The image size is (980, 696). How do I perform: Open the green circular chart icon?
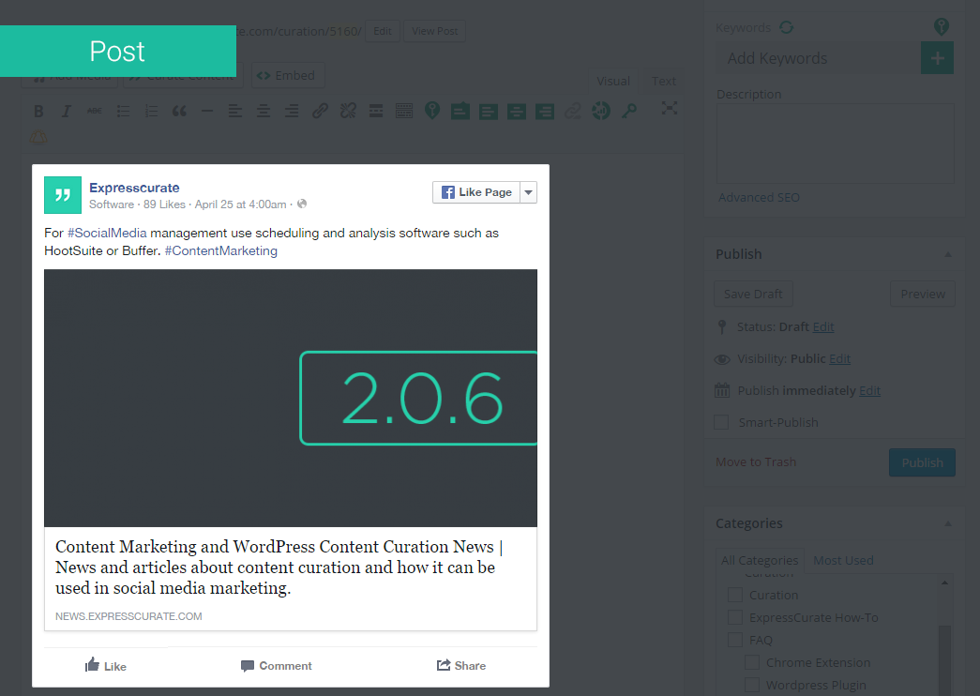[x=601, y=111]
